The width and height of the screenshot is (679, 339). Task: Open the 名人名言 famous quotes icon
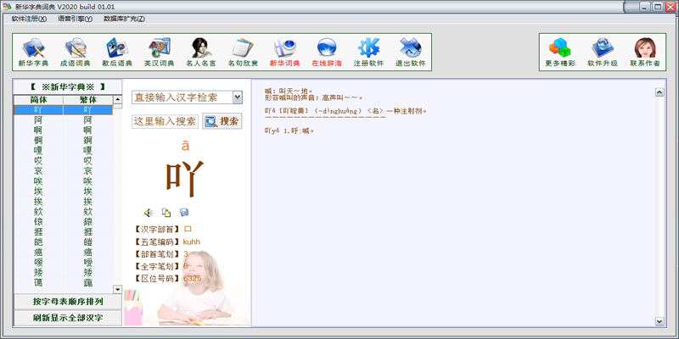[201, 52]
